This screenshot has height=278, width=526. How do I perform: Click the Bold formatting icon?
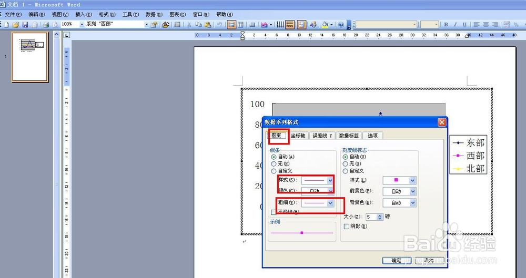[x=446, y=25]
